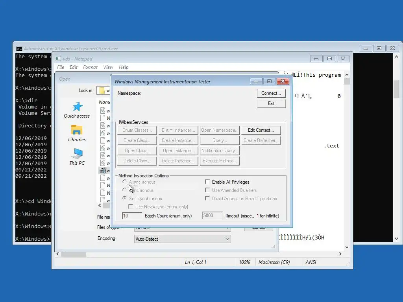Select Libraries in the Open dialog sidebar
This screenshot has height=302, width=403.
click(77, 133)
